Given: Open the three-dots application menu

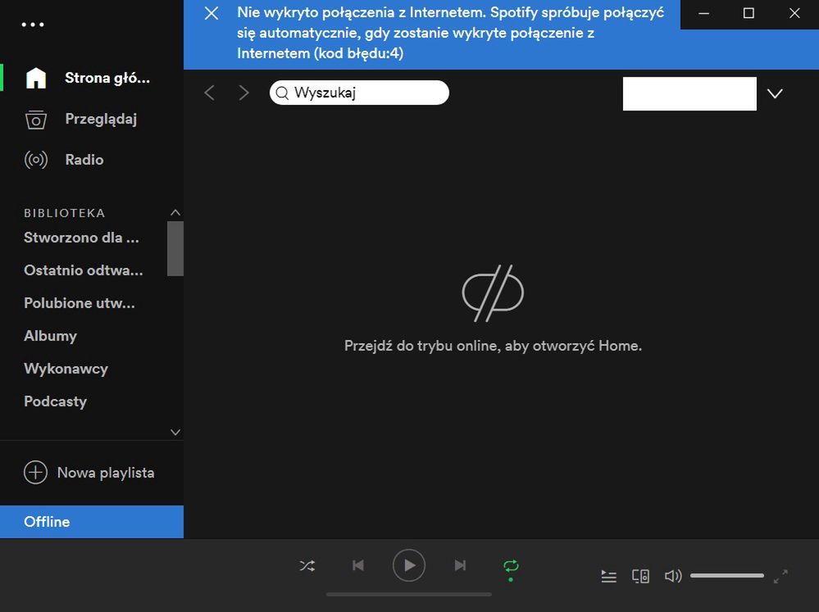Looking at the screenshot, I should (33, 25).
